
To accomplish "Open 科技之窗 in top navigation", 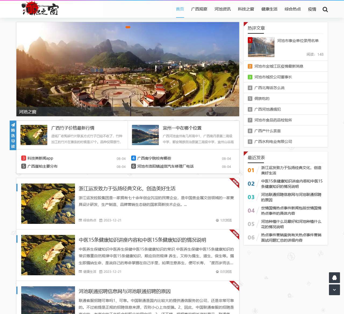I will (x=246, y=9).
